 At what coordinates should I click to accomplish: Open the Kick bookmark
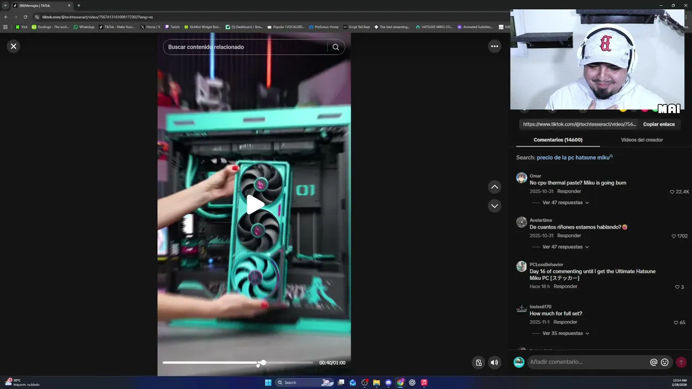[x=22, y=27]
